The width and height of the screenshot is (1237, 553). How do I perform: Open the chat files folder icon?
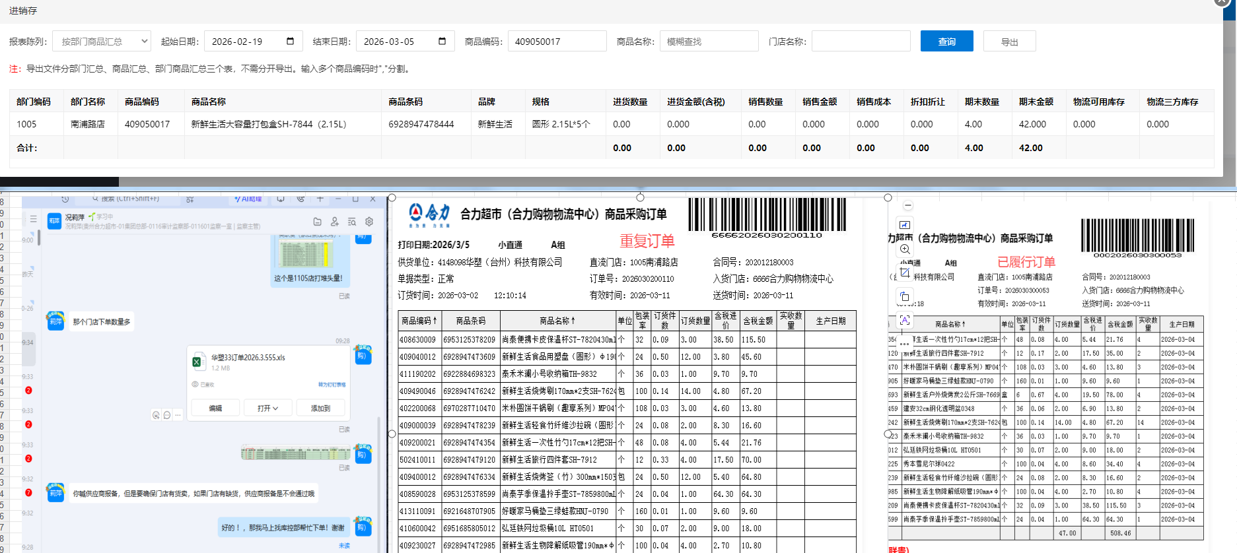[x=318, y=222]
